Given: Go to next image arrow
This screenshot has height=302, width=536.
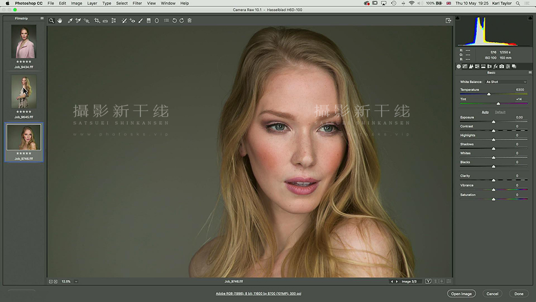Looking at the screenshot, I should (x=397, y=282).
